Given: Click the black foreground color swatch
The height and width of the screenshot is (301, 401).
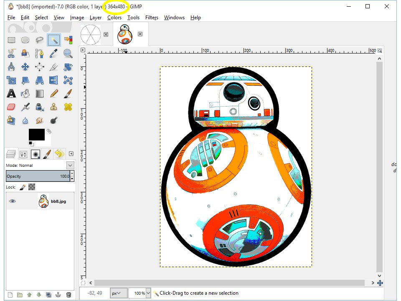Looking at the screenshot, I should pyautogui.click(x=36, y=134).
